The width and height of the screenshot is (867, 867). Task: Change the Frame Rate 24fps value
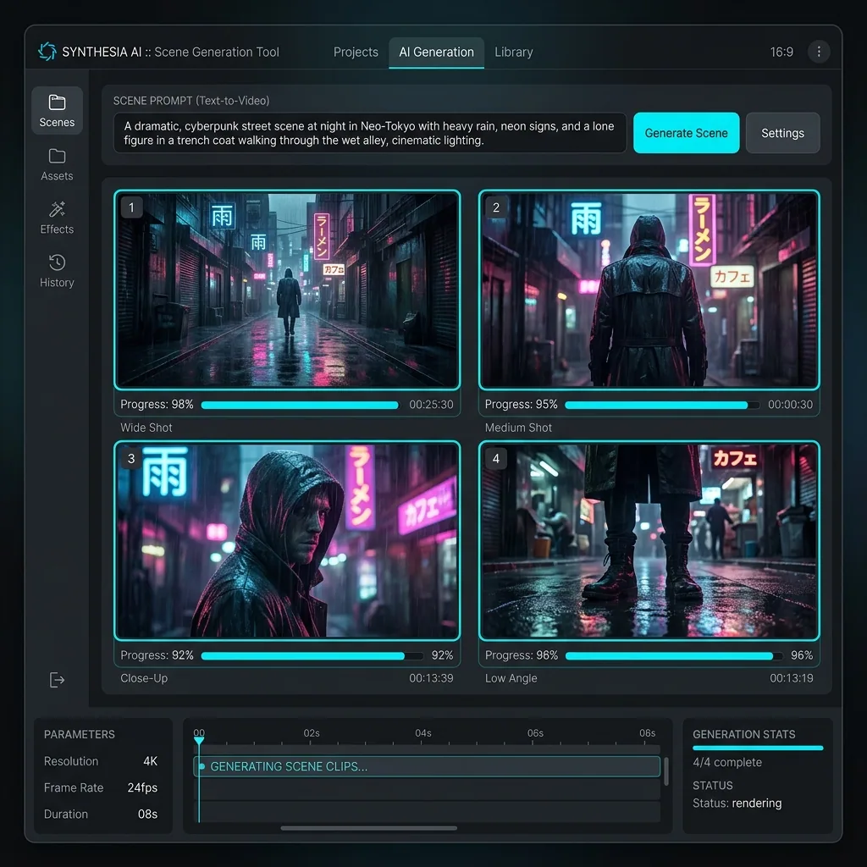pos(142,787)
